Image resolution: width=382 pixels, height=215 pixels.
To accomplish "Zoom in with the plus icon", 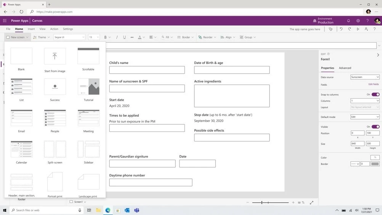I will tap(293, 202).
